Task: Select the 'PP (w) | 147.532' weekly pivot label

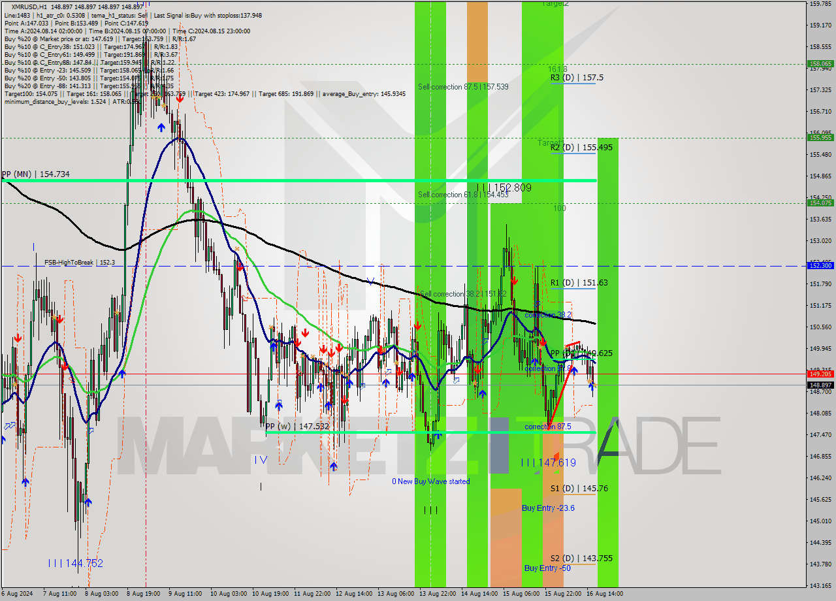Action: point(297,426)
